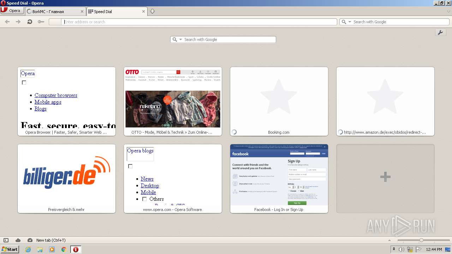Open the Opera main menu button

tap(12, 11)
